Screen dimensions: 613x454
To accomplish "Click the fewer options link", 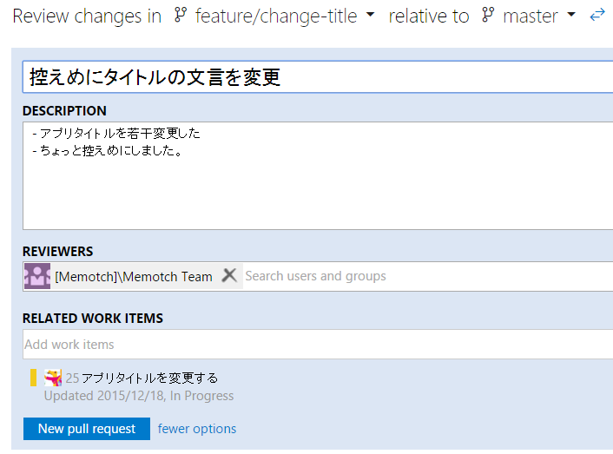I will coord(197,429).
